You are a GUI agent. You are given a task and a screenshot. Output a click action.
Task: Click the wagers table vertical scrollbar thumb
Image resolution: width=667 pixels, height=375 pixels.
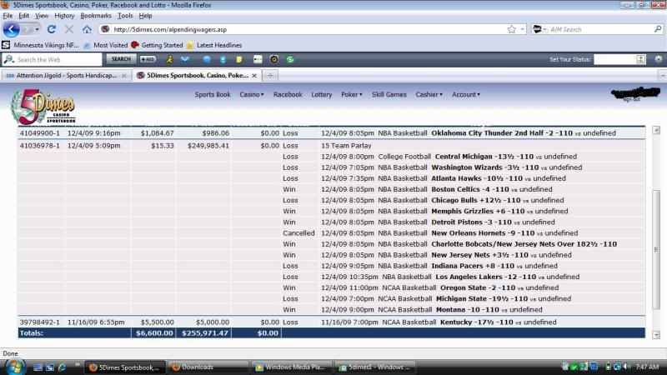656,249
